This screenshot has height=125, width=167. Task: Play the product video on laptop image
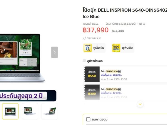tap(4, 50)
